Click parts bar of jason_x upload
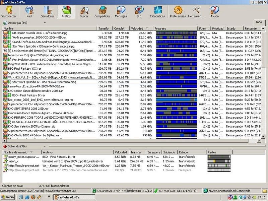 [219, 161]
